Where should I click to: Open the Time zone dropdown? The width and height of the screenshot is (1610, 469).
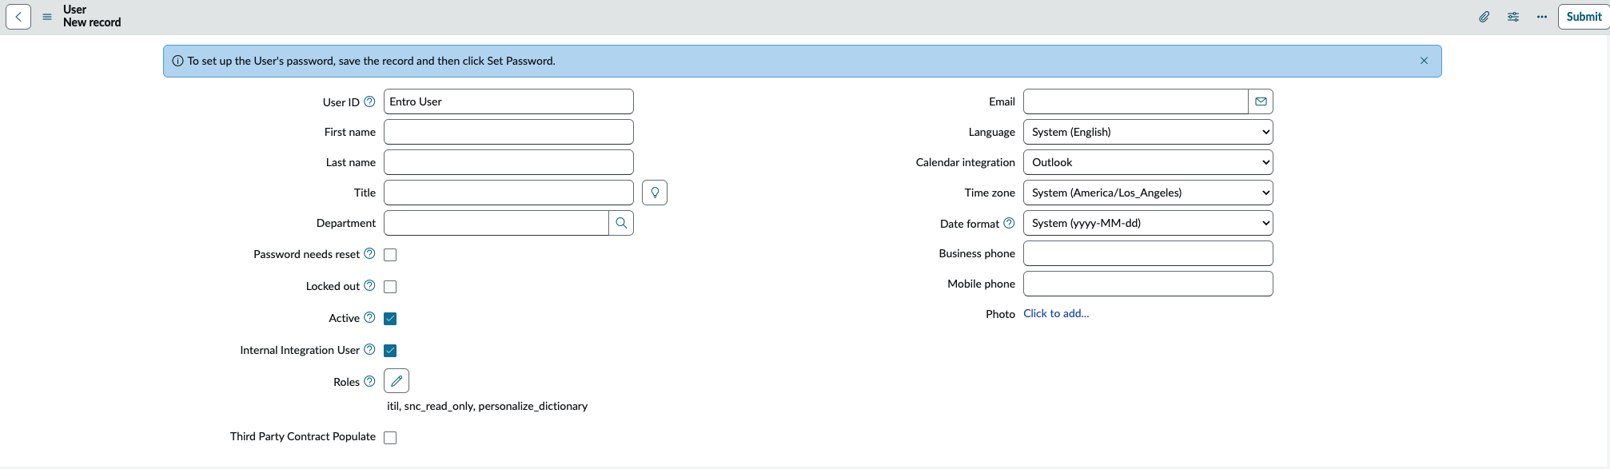click(x=1148, y=193)
